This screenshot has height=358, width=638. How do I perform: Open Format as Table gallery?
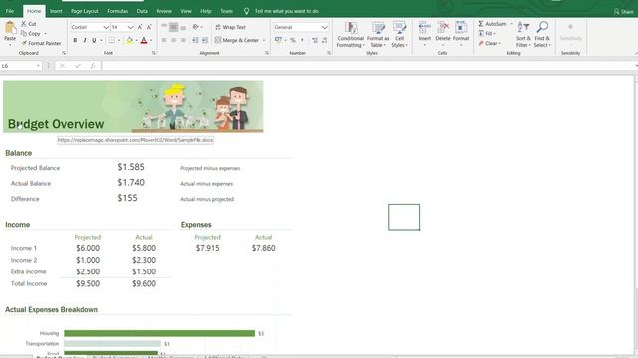378,34
